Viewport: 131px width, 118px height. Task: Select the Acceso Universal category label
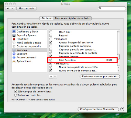pyautogui.click(x=26, y=57)
